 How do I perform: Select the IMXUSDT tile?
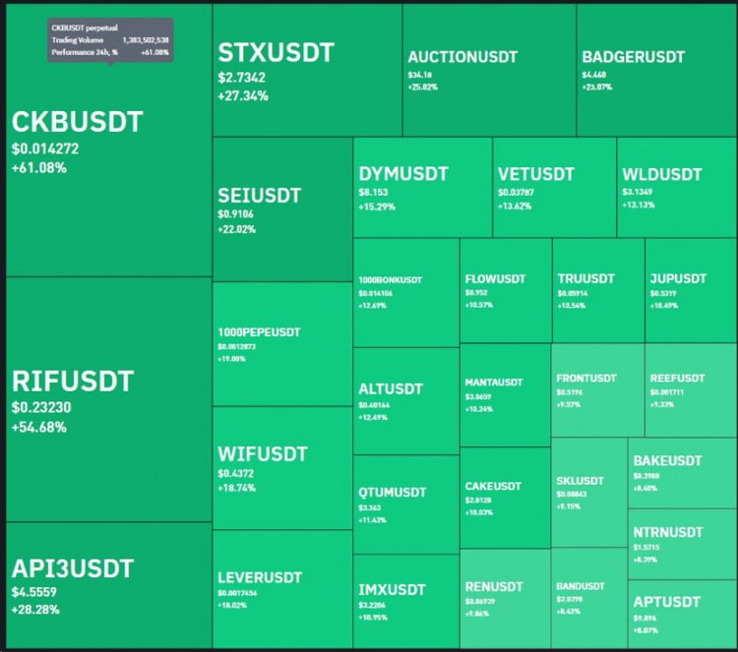tap(406, 602)
